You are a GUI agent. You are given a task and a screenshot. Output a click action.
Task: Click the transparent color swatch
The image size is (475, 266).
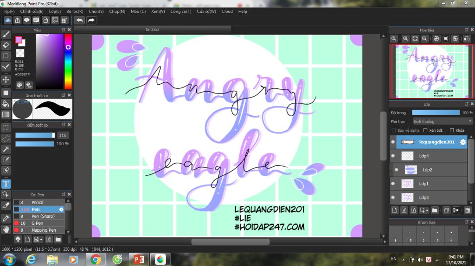coord(20,53)
